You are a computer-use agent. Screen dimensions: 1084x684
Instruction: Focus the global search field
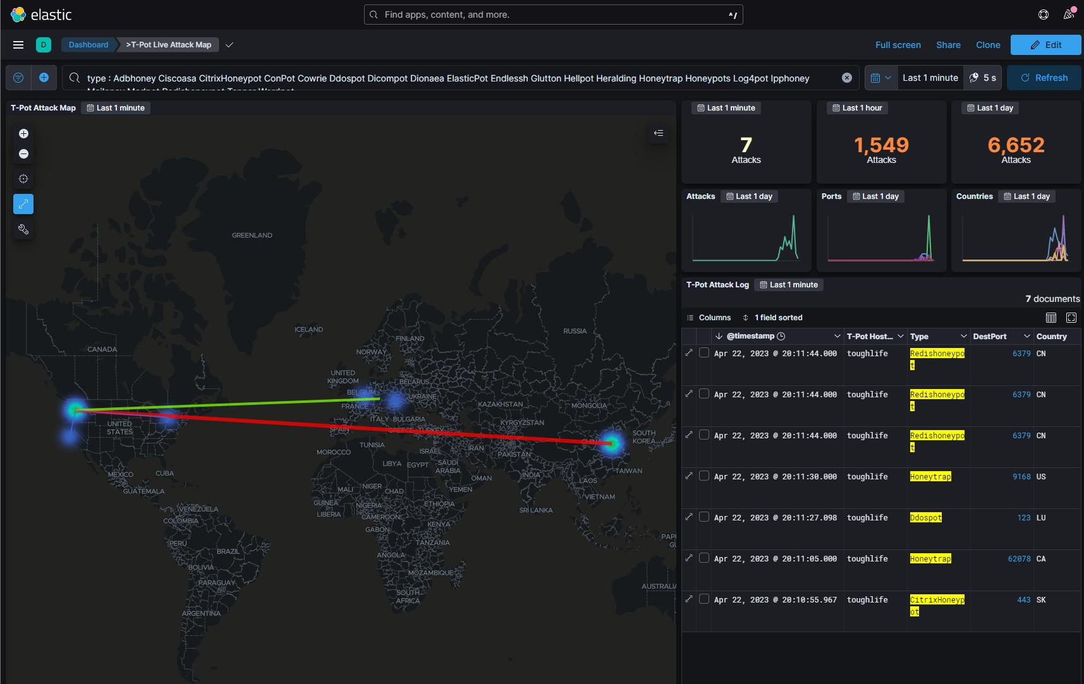(x=554, y=15)
